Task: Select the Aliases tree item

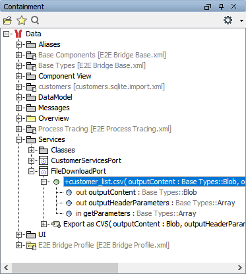Action: coord(49,44)
